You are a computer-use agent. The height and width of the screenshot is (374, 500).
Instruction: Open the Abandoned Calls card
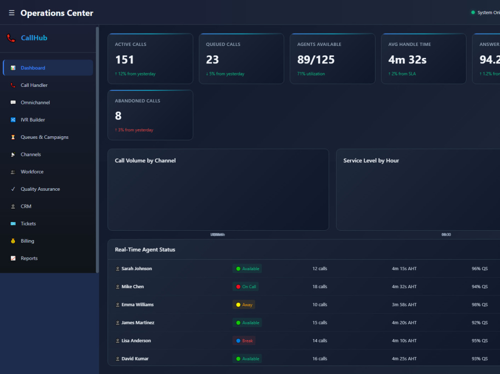coord(150,115)
